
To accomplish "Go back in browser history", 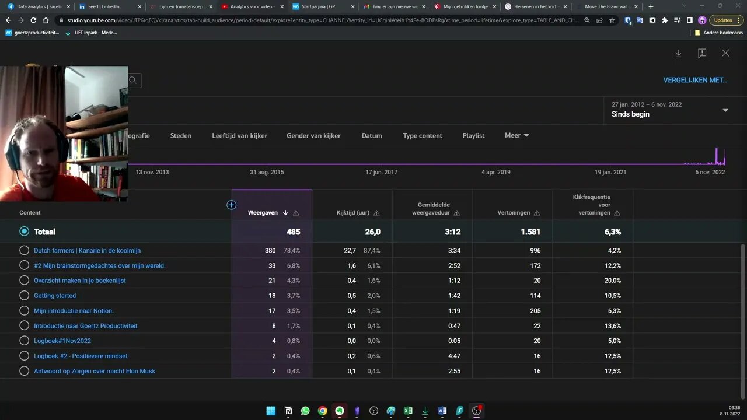I will point(8,20).
